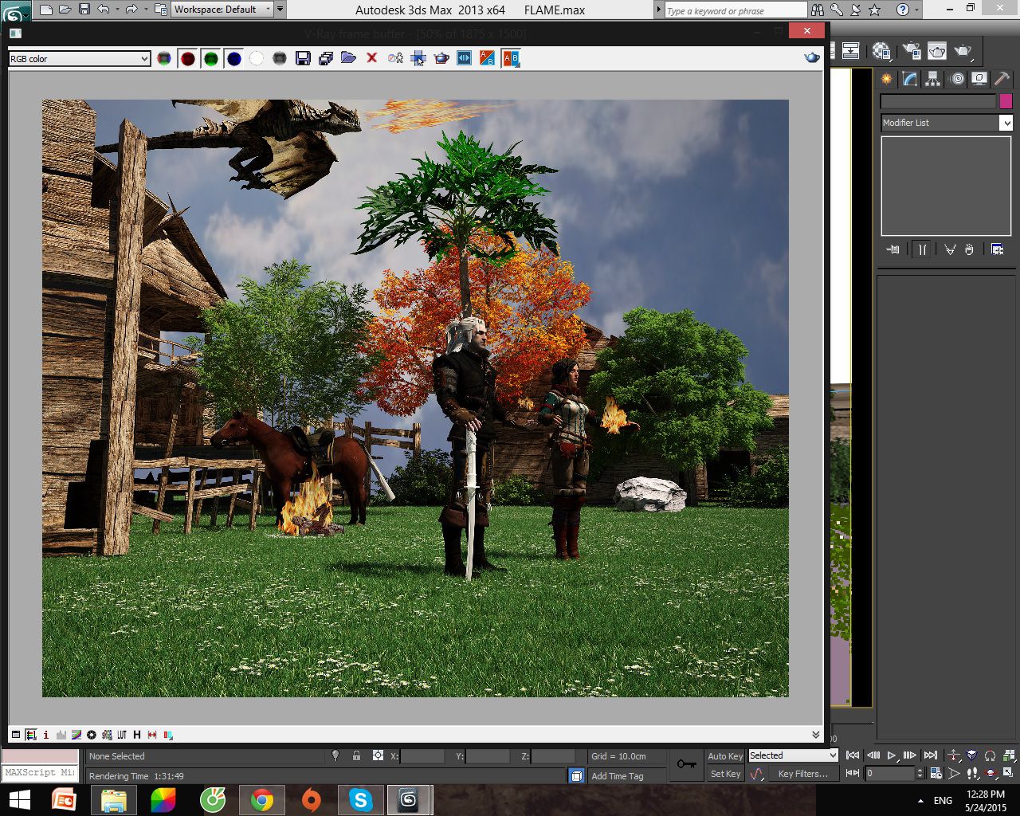Toggle the red channel display
Viewport: 1020px width, 816px height.
coord(188,58)
